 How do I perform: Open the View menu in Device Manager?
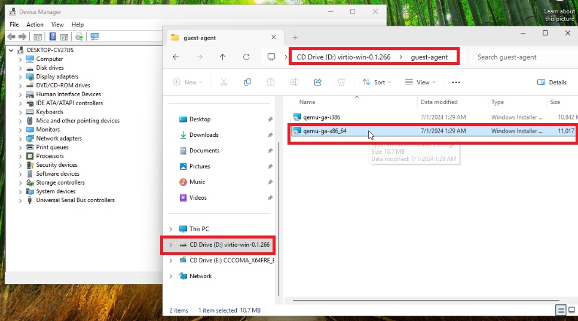point(57,25)
